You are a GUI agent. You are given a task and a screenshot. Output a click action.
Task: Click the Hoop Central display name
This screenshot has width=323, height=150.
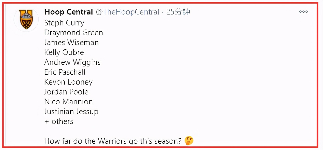[x=69, y=12]
